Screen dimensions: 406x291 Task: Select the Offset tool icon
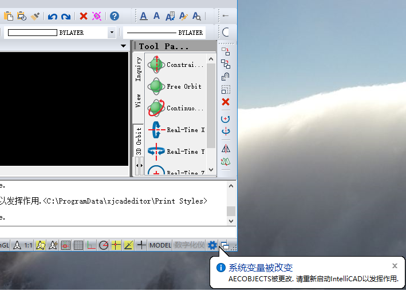[x=226, y=77]
